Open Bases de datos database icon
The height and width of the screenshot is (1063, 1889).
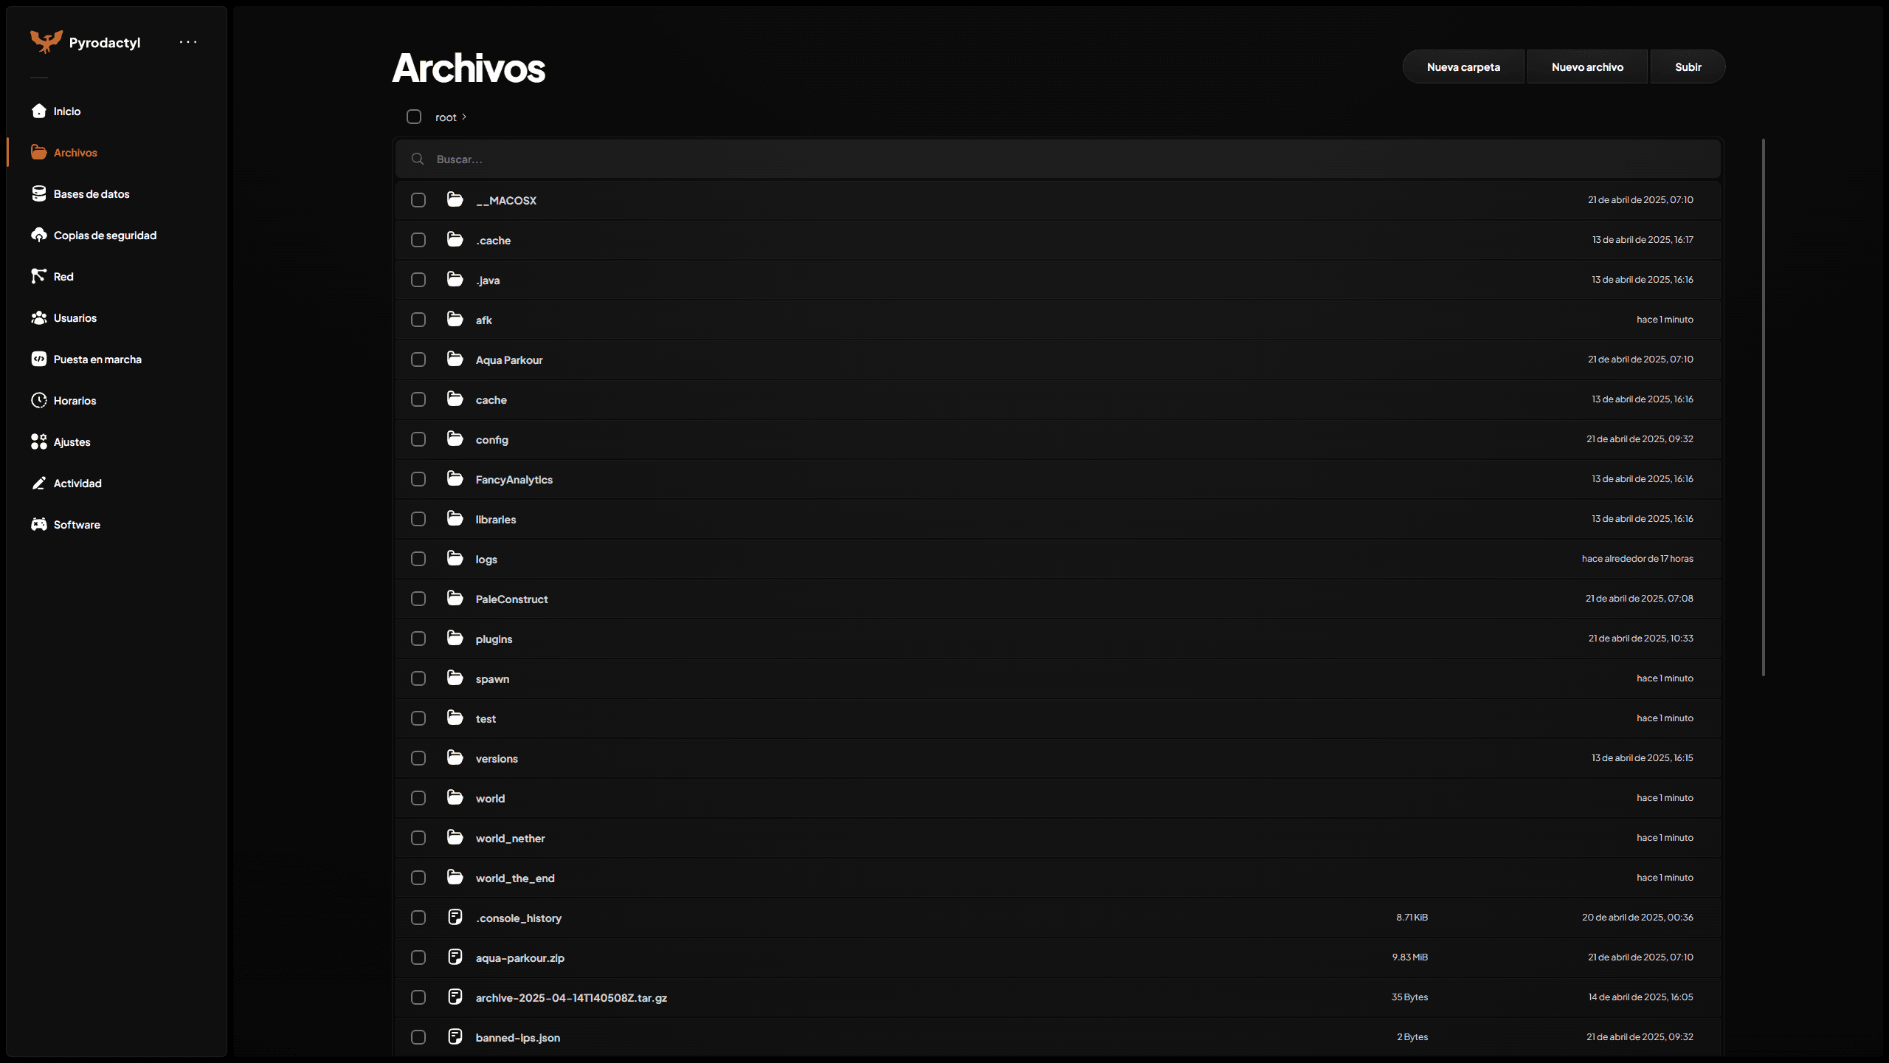click(x=39, y=193)
